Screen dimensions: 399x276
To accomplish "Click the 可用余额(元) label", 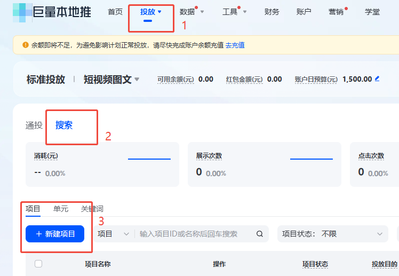I will (x=175, y=80).
